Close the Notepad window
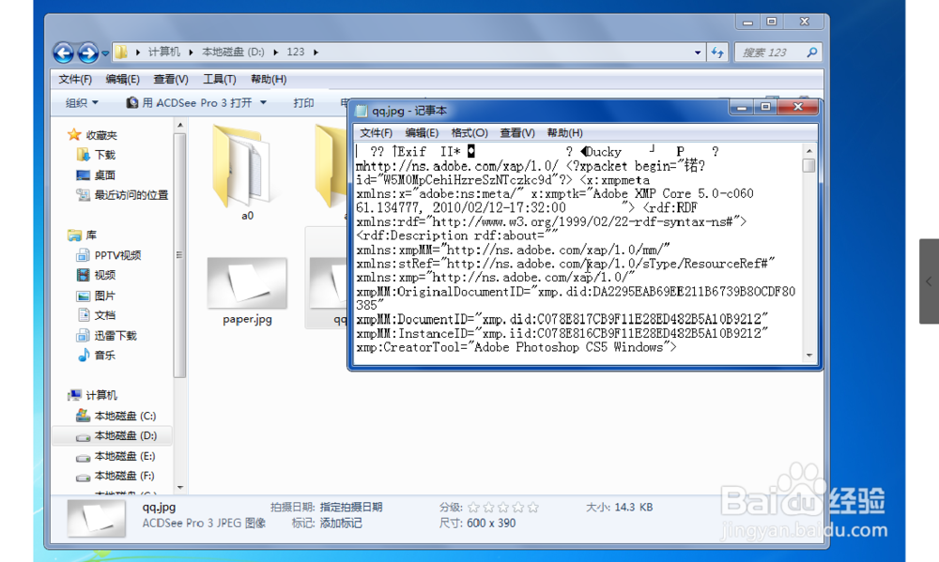 [797, 107]
